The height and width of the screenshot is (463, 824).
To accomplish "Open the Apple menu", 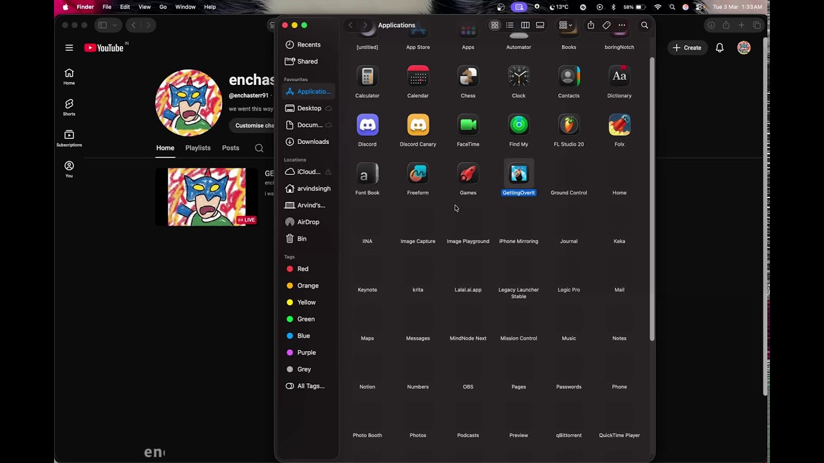I will click(x=65, y=7).
